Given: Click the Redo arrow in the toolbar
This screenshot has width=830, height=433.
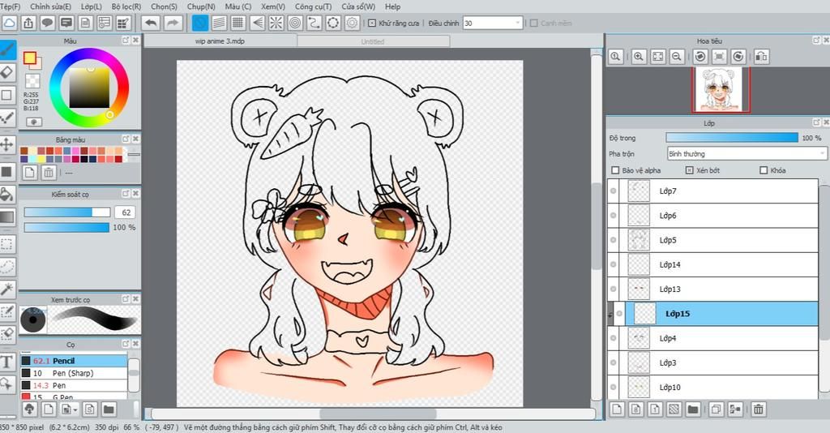Looking at the screenshot, I should pos(173,23).
